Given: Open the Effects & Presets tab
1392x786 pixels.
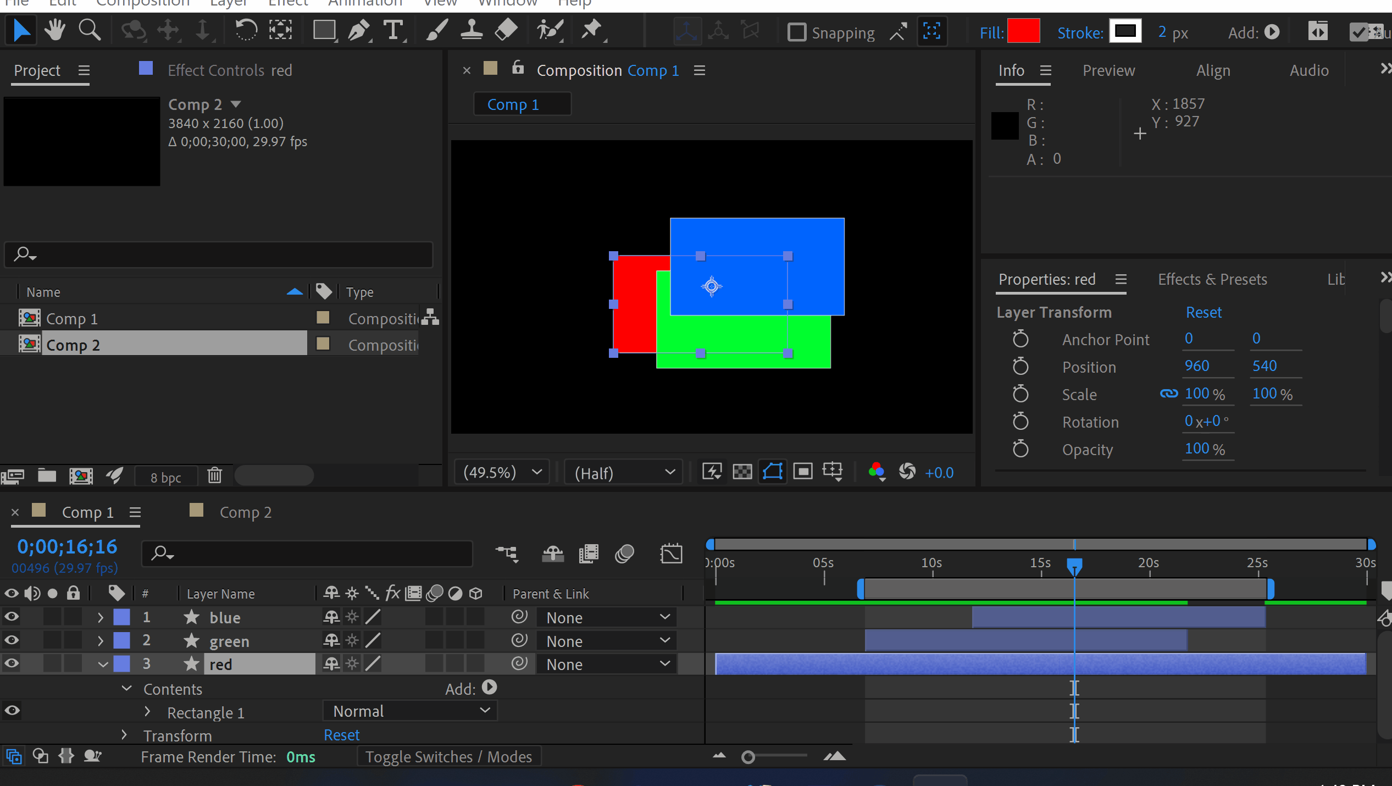Looking at the screenshot, I should (1212, 280).
